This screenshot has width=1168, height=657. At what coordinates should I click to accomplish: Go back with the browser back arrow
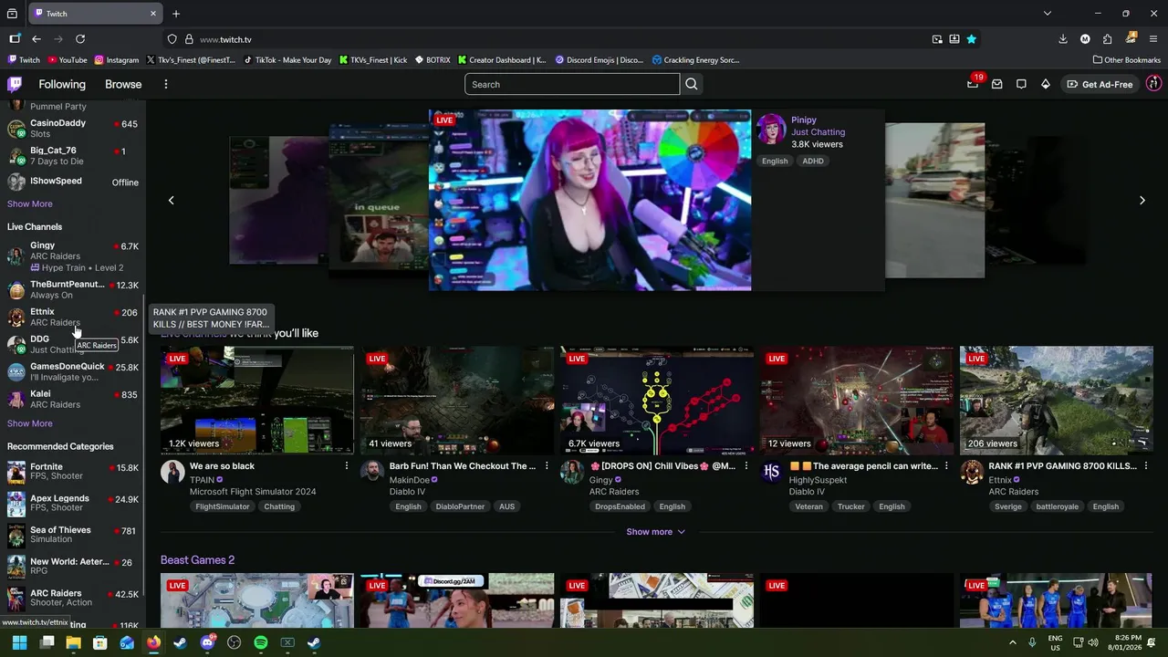pyautogui.click(x=36, y=39)
